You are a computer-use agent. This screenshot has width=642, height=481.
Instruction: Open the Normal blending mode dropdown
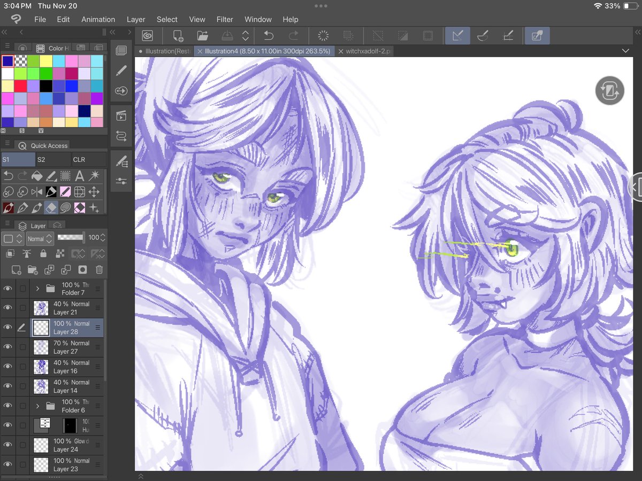[x=40, y=239]
